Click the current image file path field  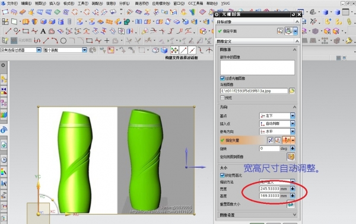click(254, 91)
